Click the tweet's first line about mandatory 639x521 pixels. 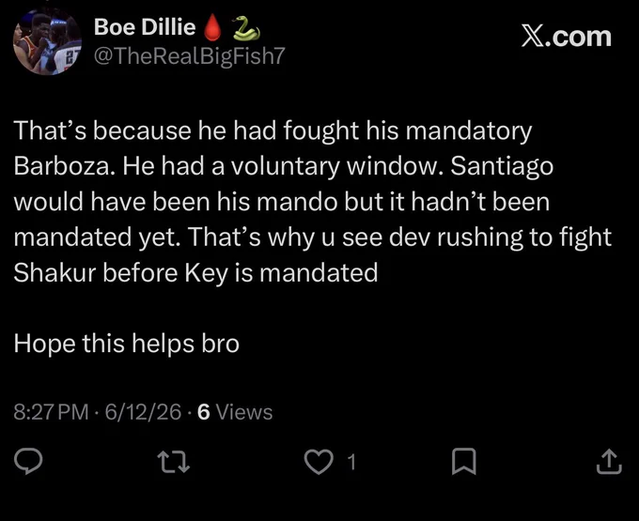pyautogui.click(x=273, y=131)
